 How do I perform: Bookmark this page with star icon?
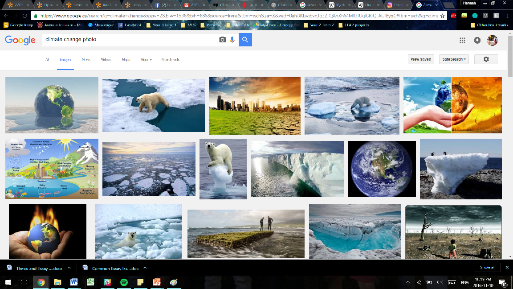pyautogui.click(x=443, y=16)
